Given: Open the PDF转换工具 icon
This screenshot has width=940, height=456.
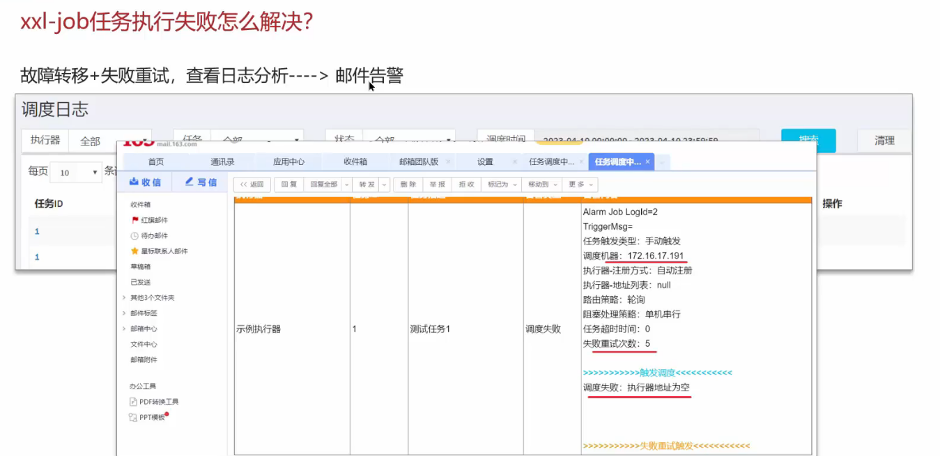Looking at the screenshot, I should (133, 402).
